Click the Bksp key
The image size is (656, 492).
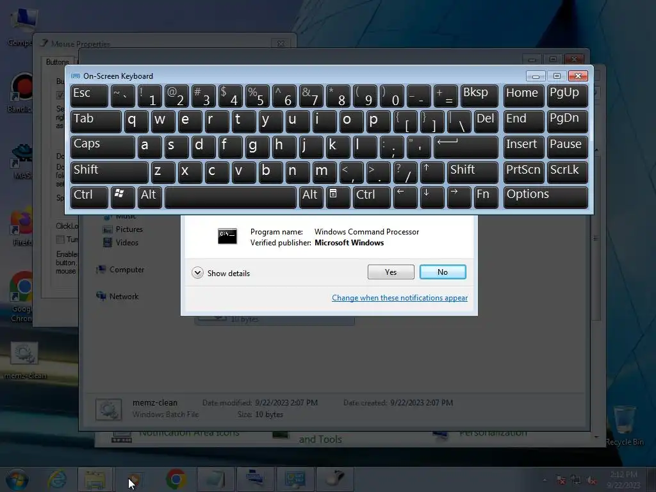click(479, 96)
